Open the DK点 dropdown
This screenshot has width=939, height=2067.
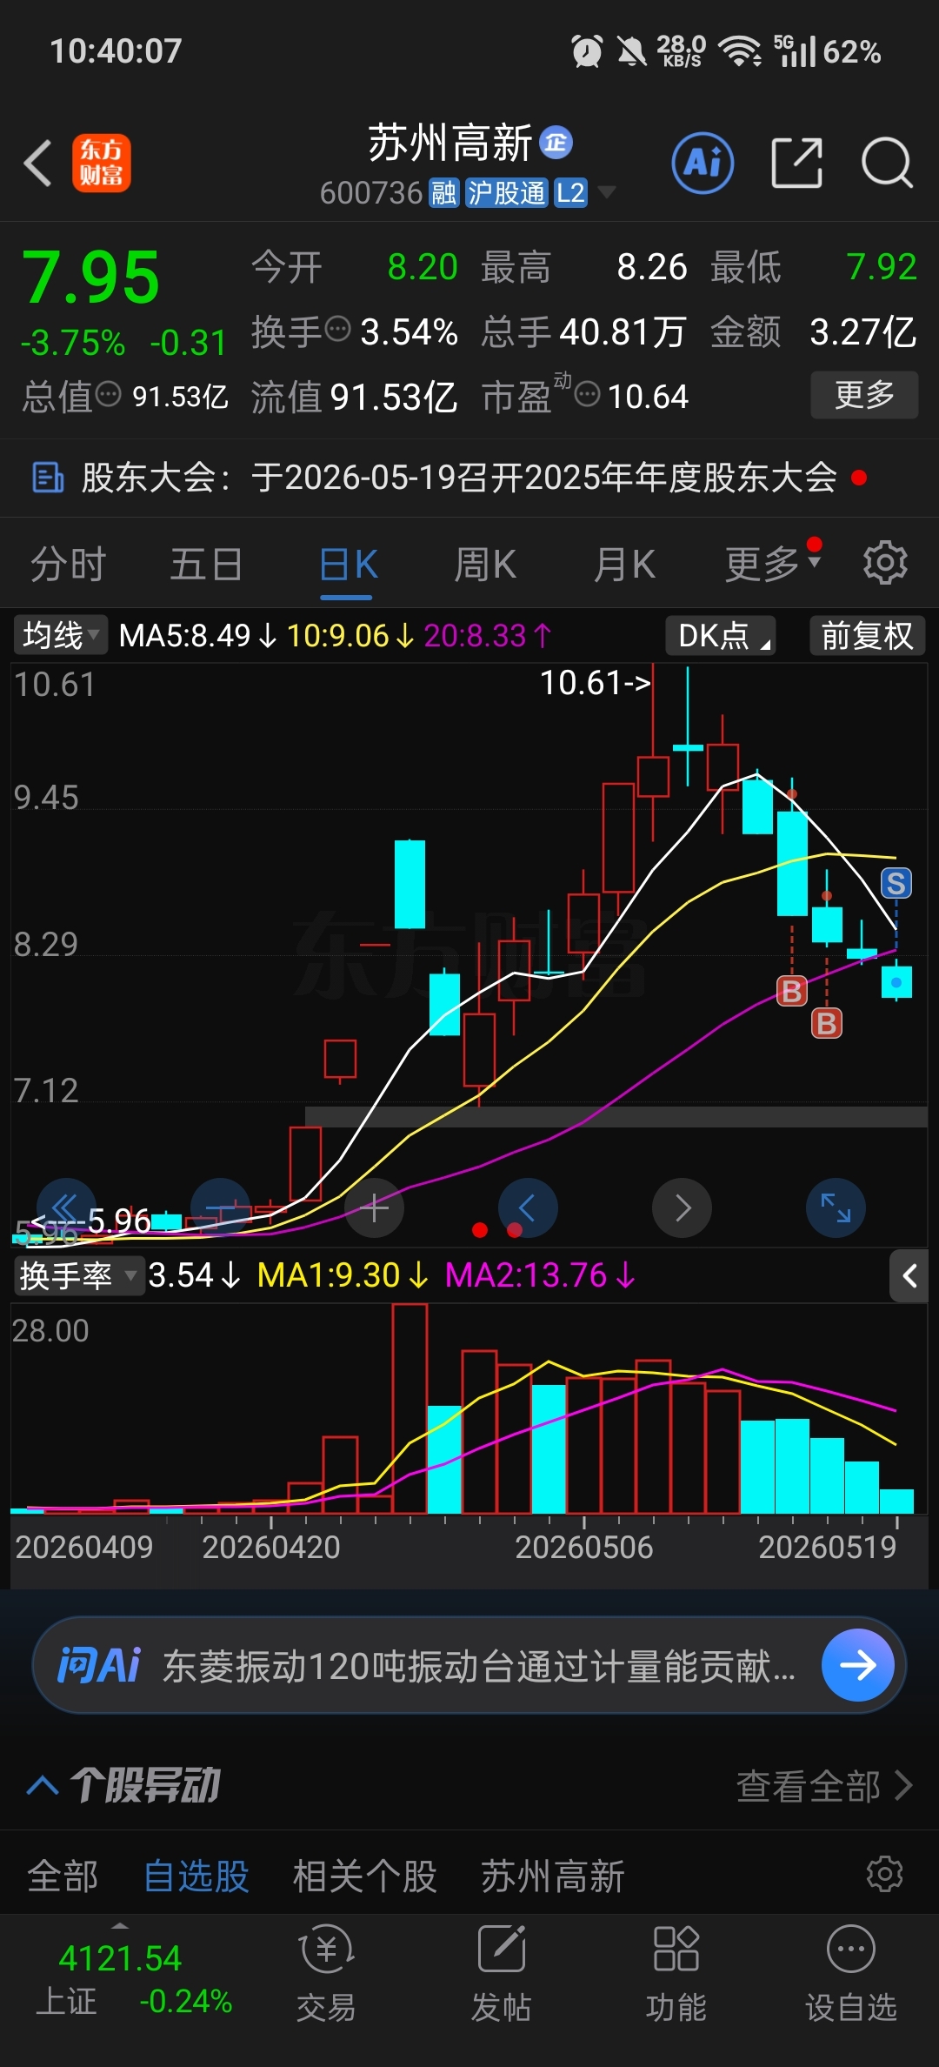pyautogui.click(x=721, y=635)
